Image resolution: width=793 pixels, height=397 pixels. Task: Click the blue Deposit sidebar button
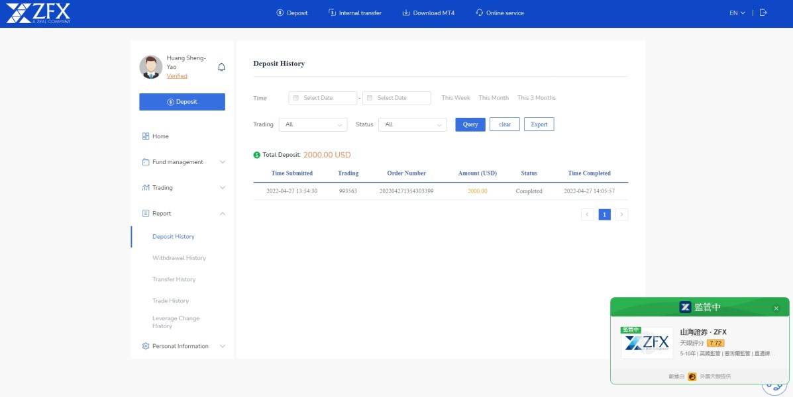[x=182, y=102]
